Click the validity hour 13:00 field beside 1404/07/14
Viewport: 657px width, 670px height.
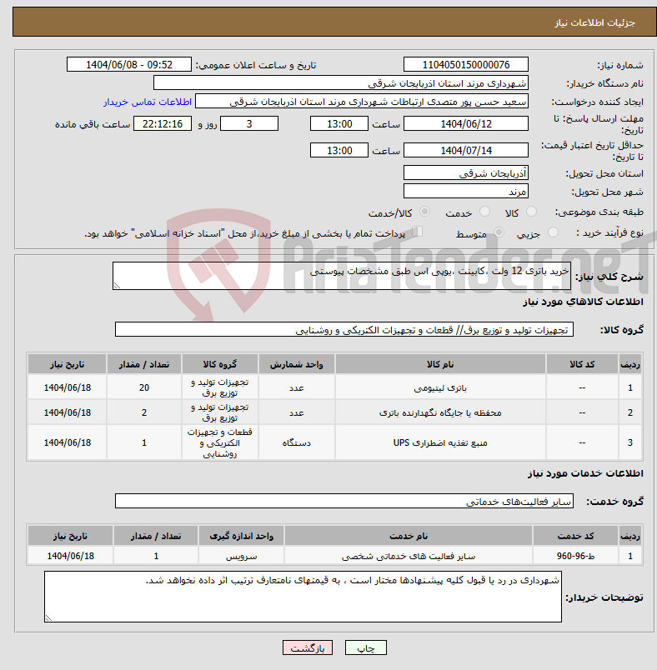pyautogui.click(x=339, y=150)
